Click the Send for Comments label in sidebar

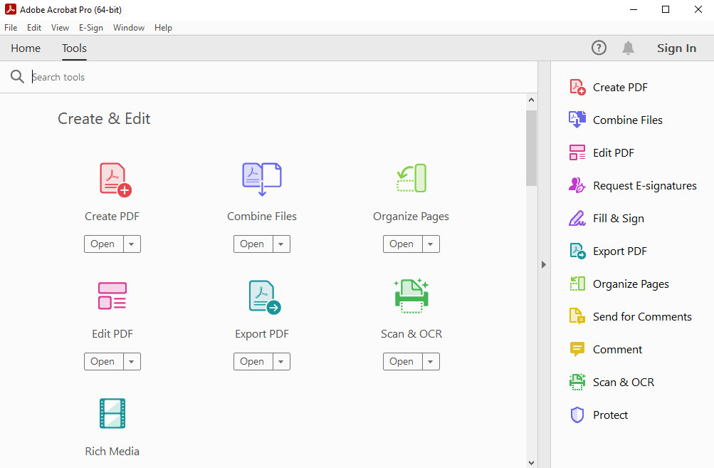(x=642, y=316)
